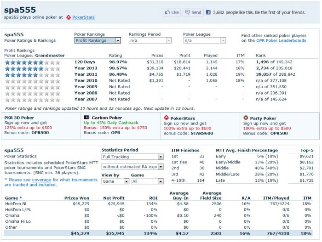322x242 pixels.
Task: Click the empty stars for Year 2010
Action: tap(23, 80)
